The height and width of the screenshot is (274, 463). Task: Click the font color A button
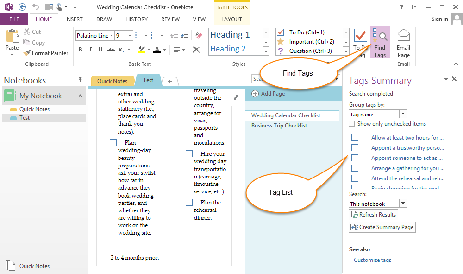[157, 50]
